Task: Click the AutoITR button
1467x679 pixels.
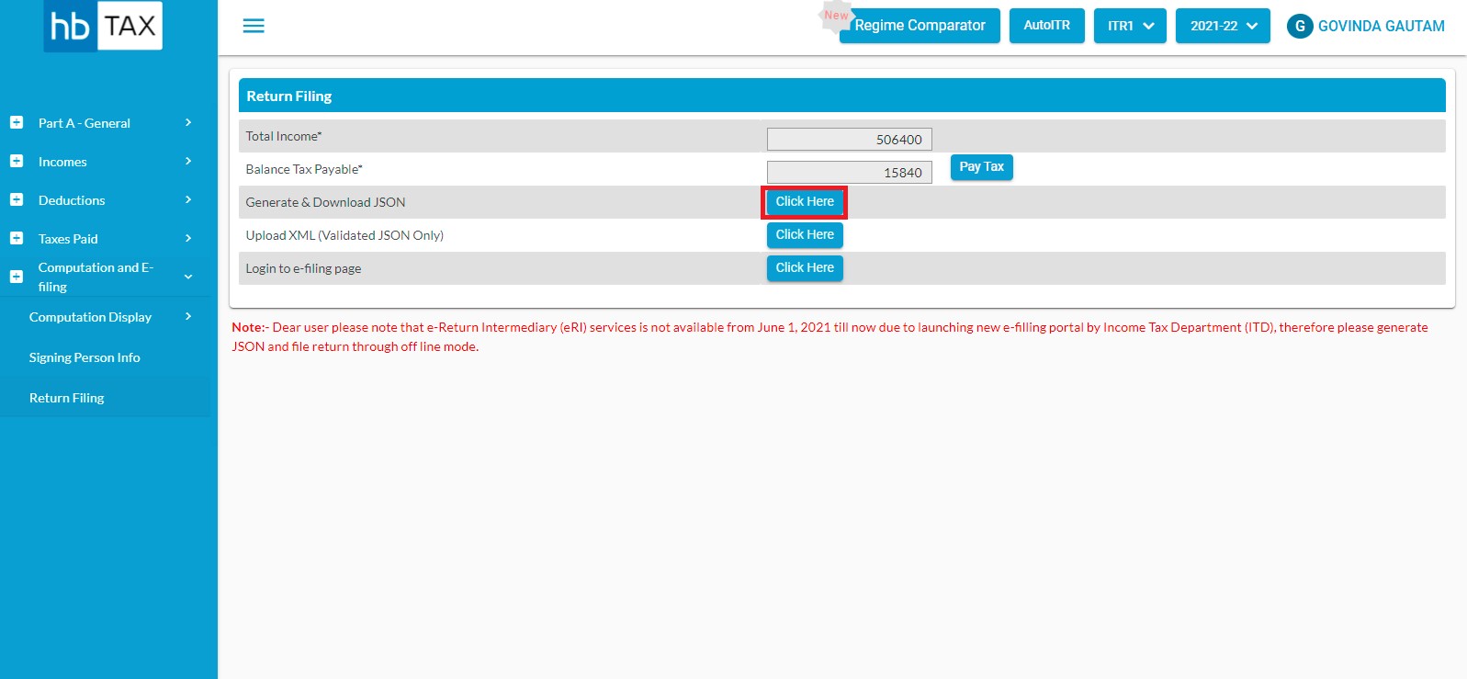Action: coord(1047,26)
